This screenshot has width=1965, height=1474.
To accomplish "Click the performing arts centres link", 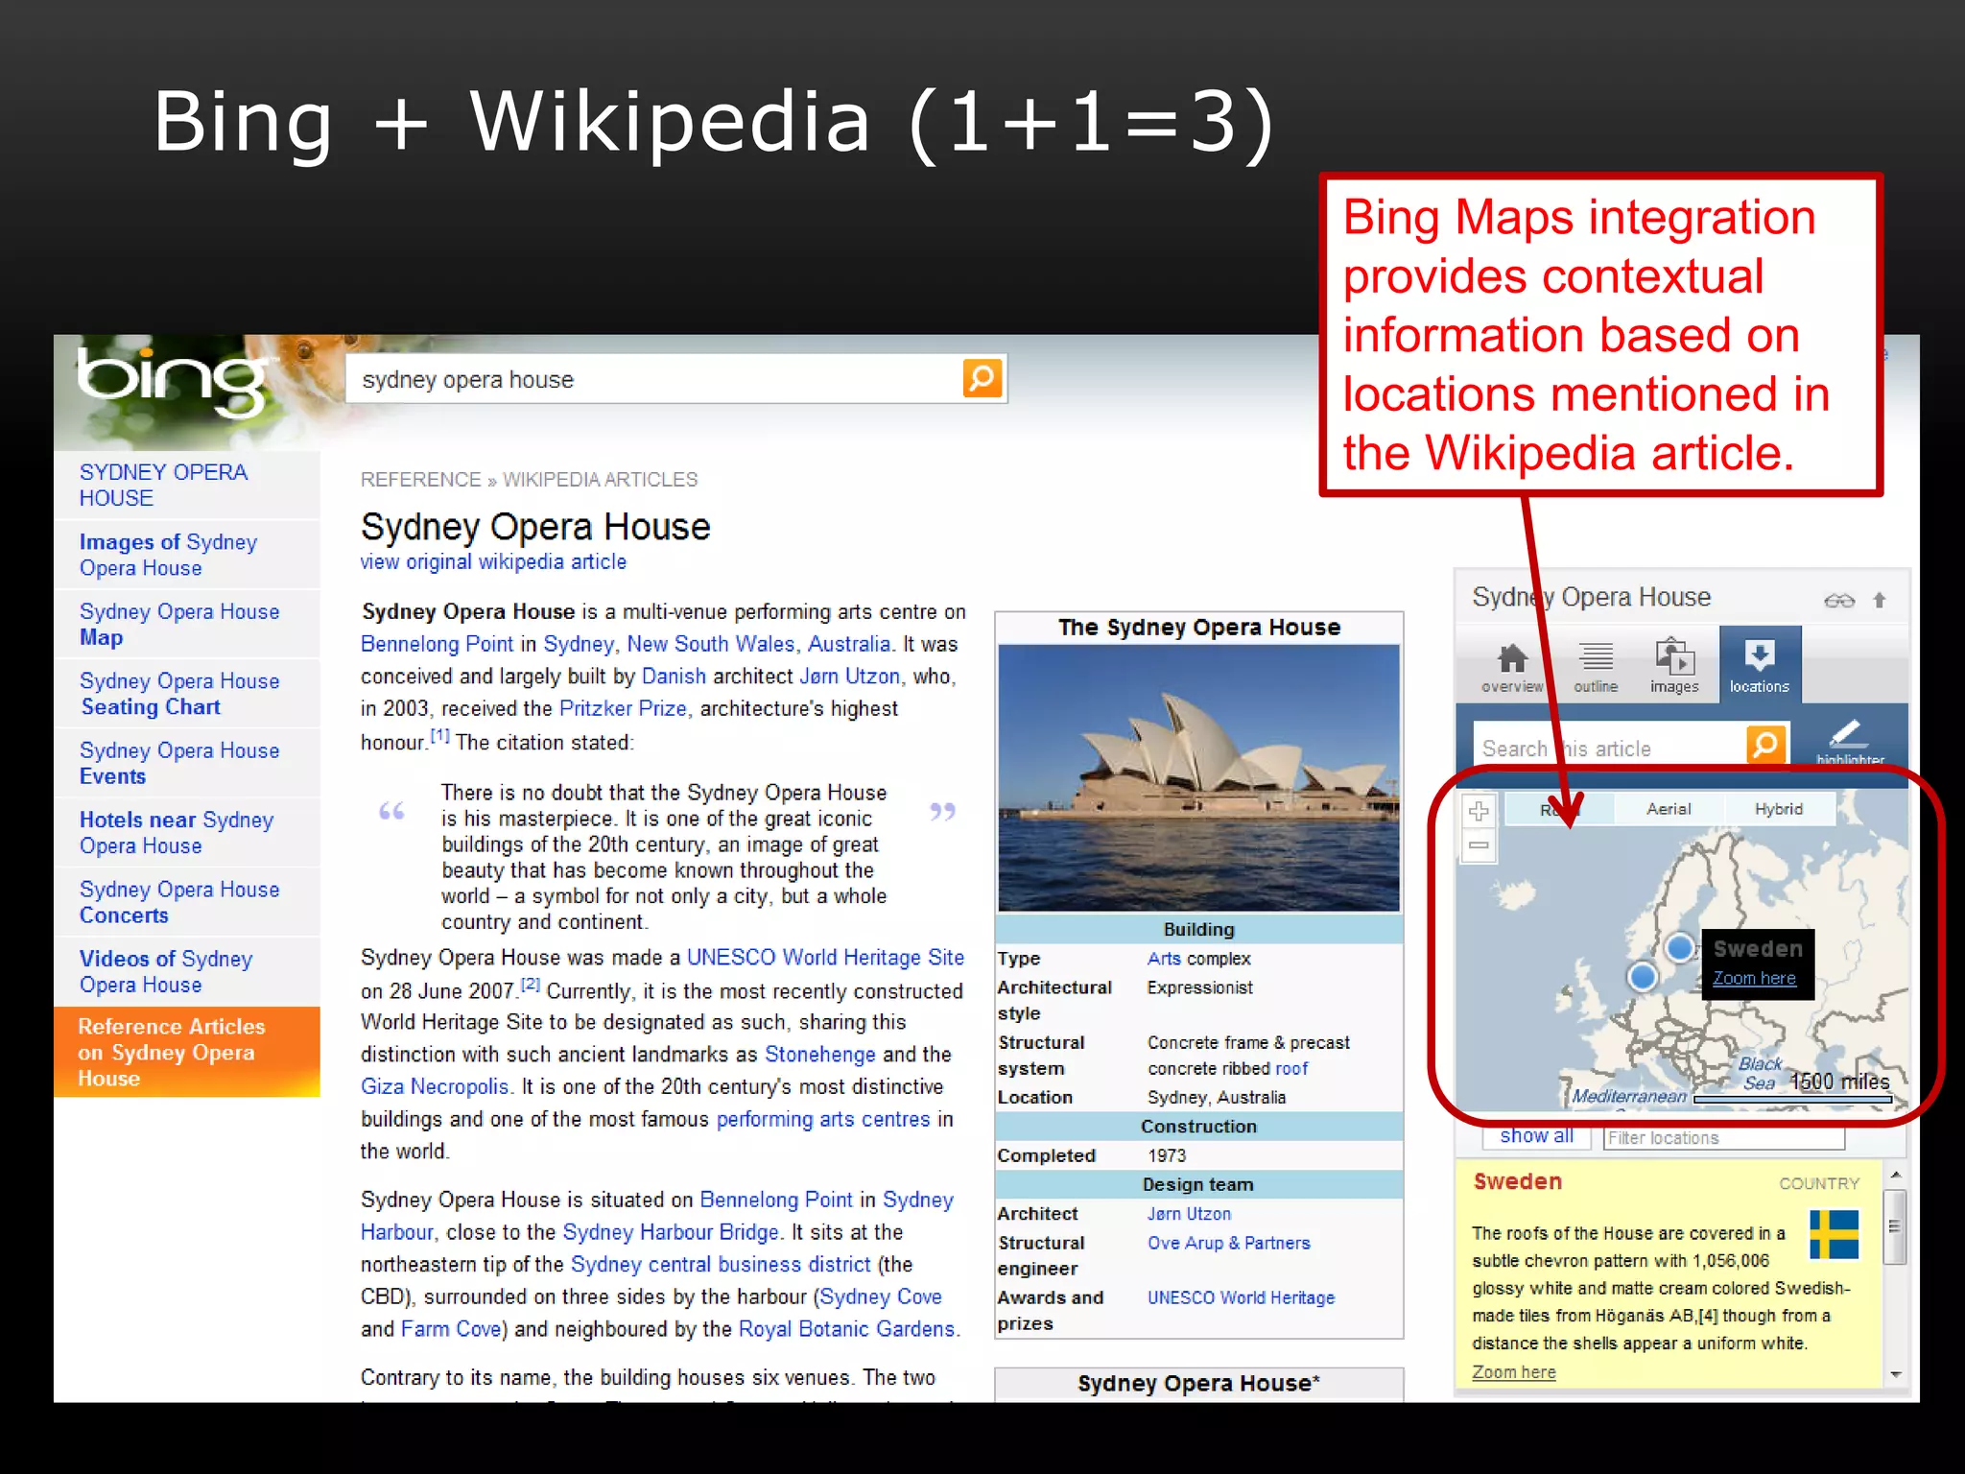I will 823,1120.
